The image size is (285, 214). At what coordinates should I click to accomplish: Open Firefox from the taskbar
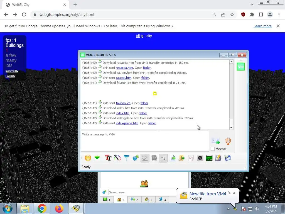pos(59,208)
